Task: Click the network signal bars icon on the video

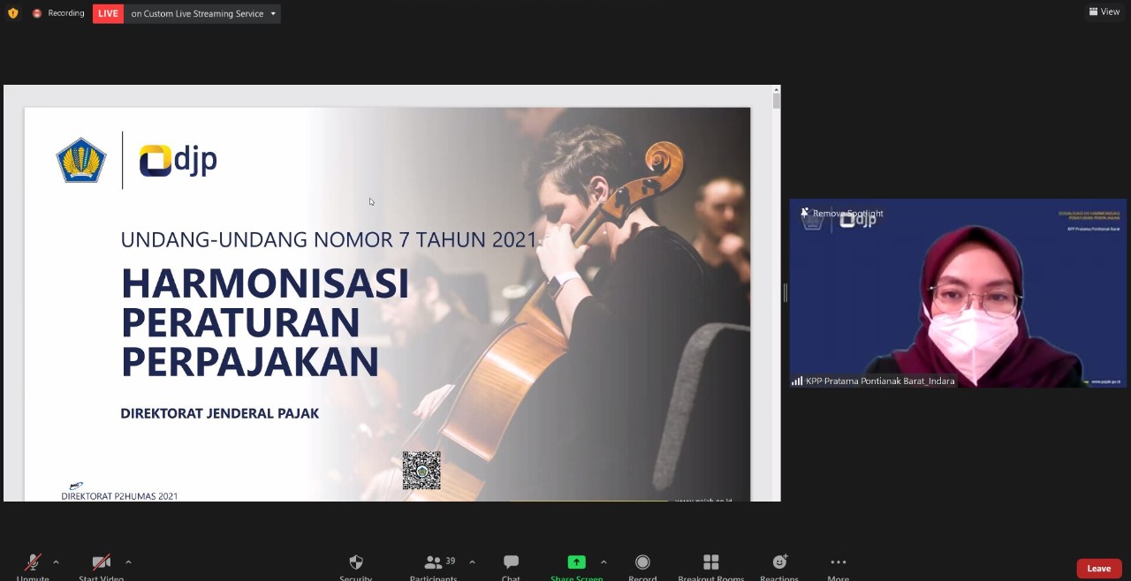Action: pyautogui.click(x=797, y=381)
